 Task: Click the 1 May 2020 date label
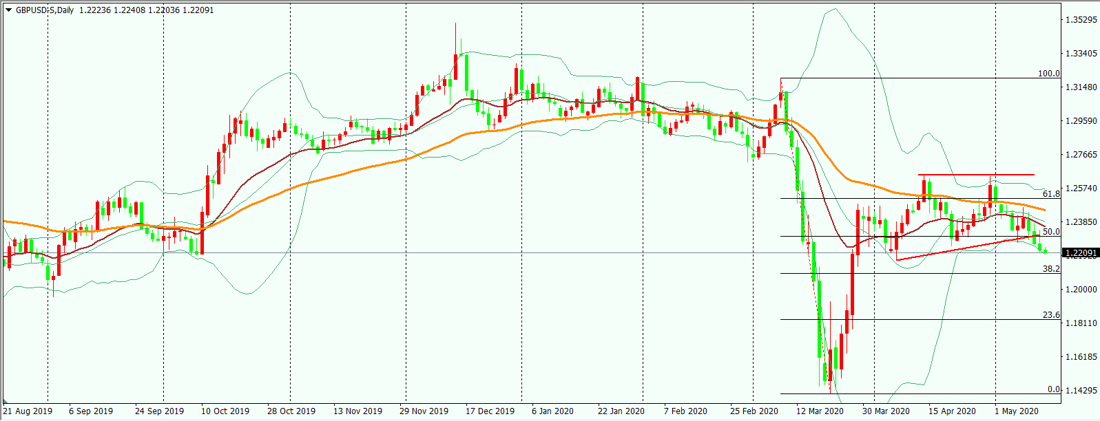tap(1017, 411)
